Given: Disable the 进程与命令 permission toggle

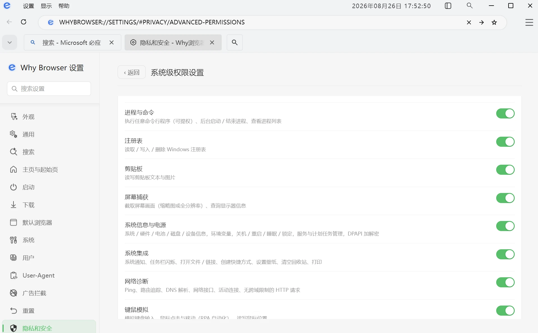Looking at the screenshot, I should tap(505, 113).
